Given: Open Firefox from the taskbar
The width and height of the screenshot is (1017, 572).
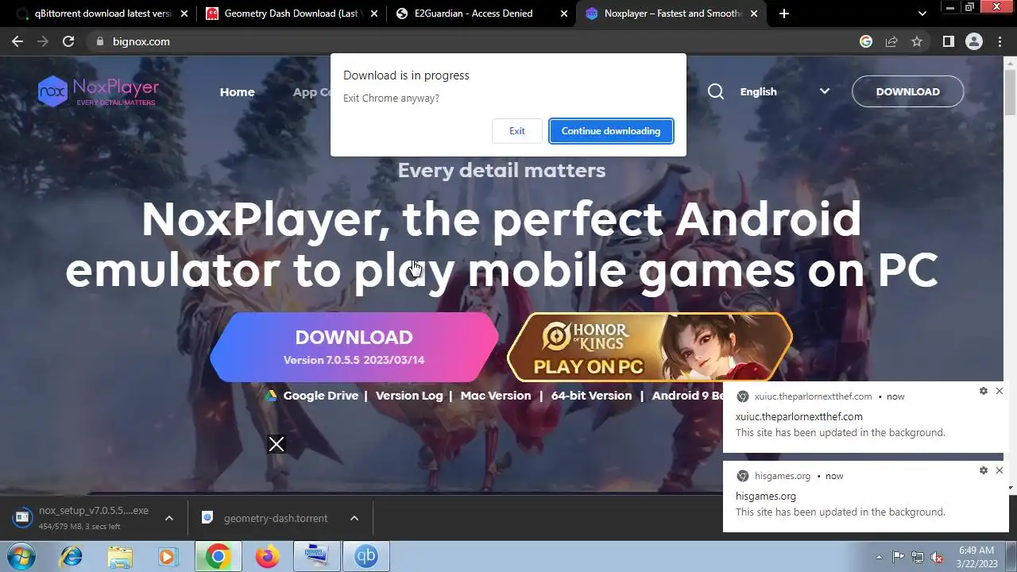Looking at the screenshot, I should [x=268, y=557].
